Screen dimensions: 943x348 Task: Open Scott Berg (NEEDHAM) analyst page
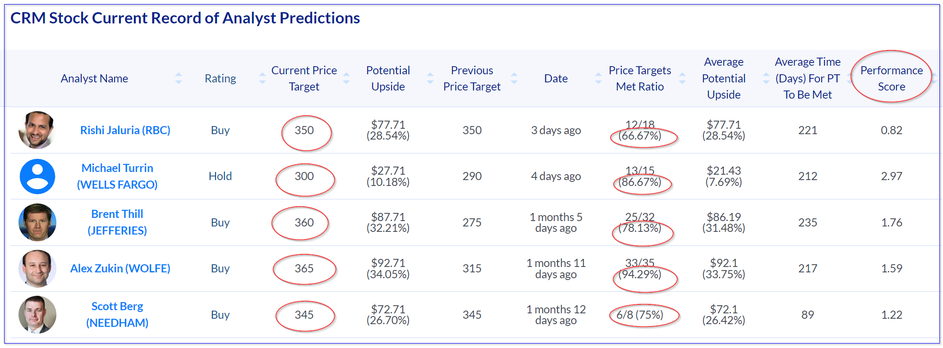point(117,315)
